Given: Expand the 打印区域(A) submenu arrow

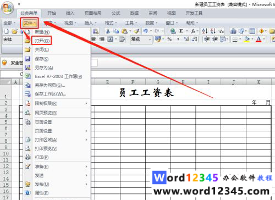Looking at the screenshot, I should click(x=86, y=140).
